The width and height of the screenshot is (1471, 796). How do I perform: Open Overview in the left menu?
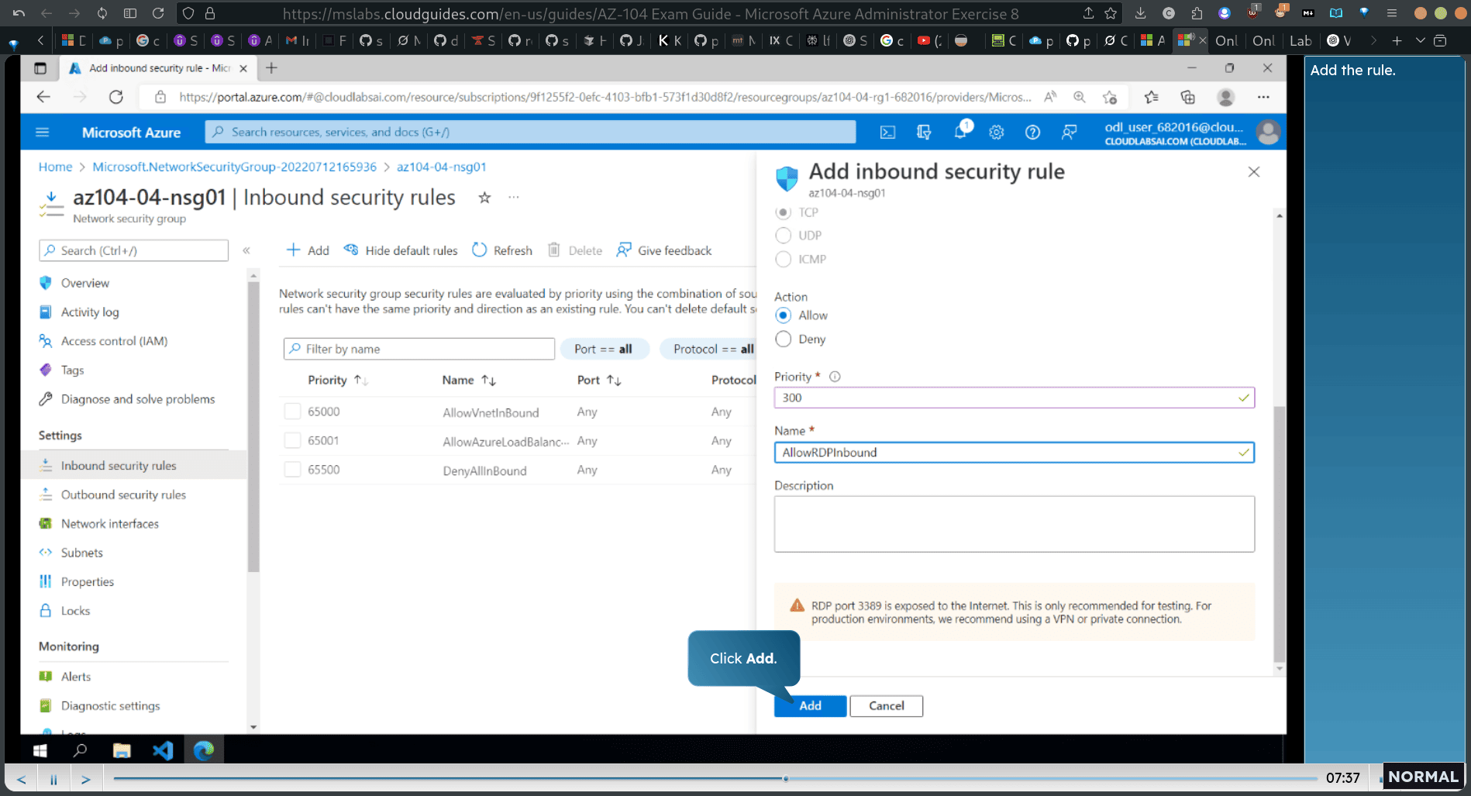(85, 283)
